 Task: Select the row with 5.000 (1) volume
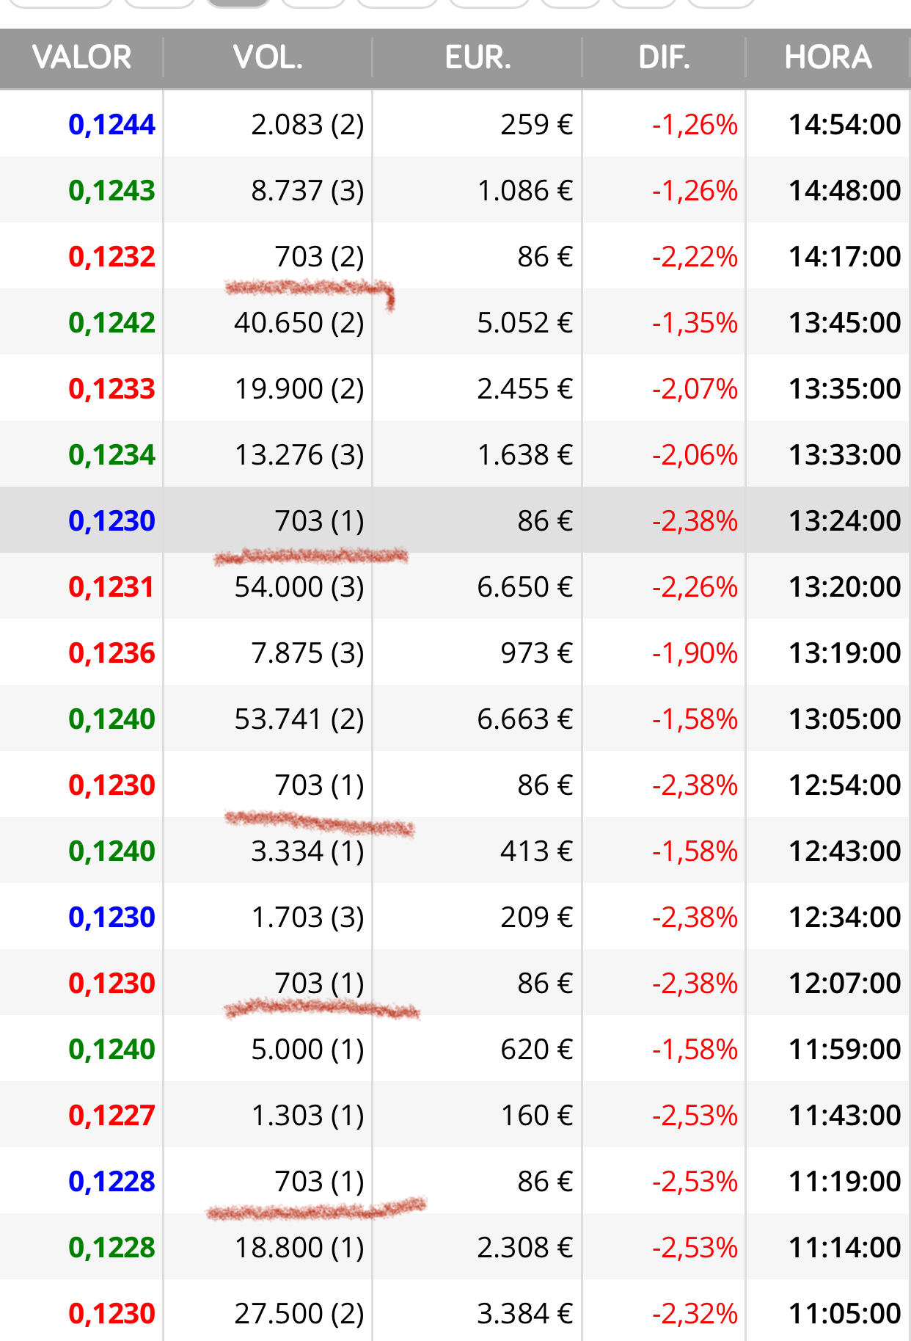(455, 1049)
